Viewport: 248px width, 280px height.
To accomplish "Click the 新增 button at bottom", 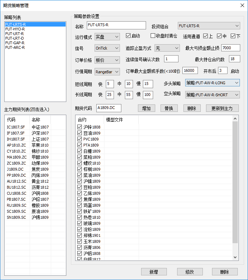I will tap(154, 272).
